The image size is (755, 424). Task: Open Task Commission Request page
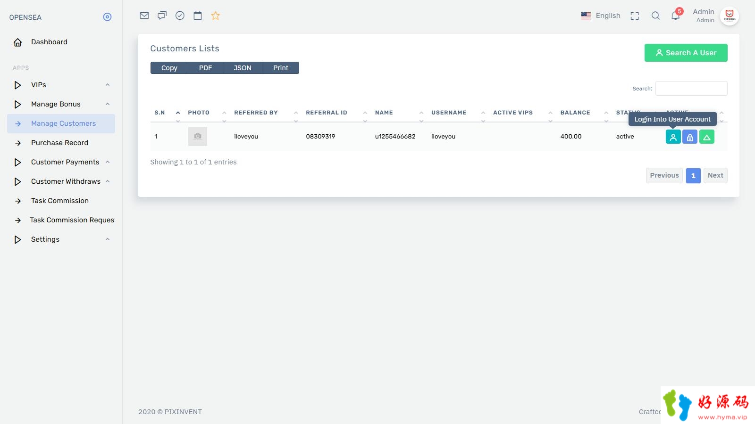tap(61, 220)
